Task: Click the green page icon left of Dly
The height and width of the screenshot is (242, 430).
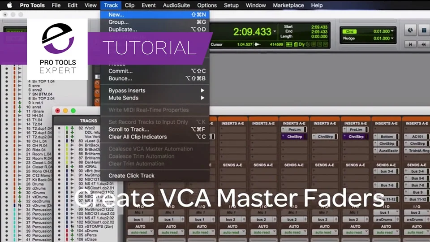Action: click(296, 44)
